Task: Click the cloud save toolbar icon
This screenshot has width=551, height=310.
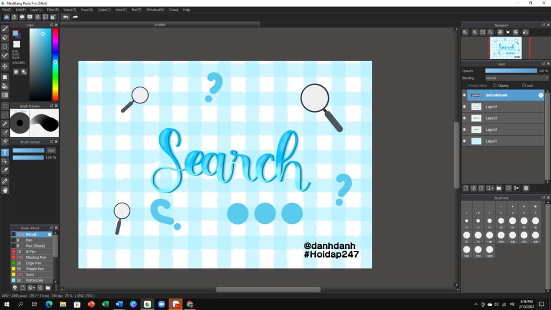Action: (x=6, y=17)
